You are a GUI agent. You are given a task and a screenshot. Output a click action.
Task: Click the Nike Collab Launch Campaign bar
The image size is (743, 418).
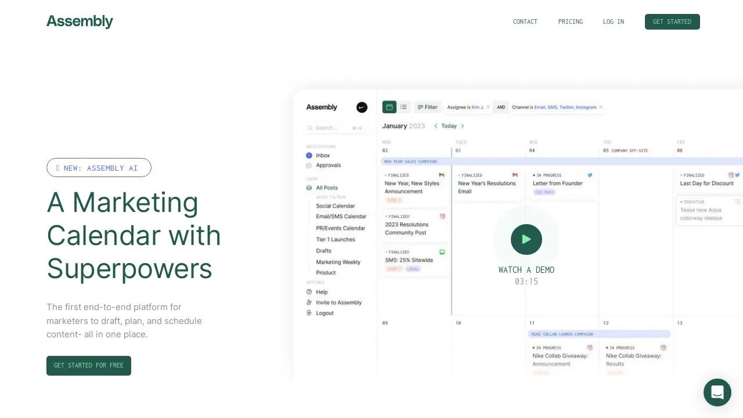point(599,334)
